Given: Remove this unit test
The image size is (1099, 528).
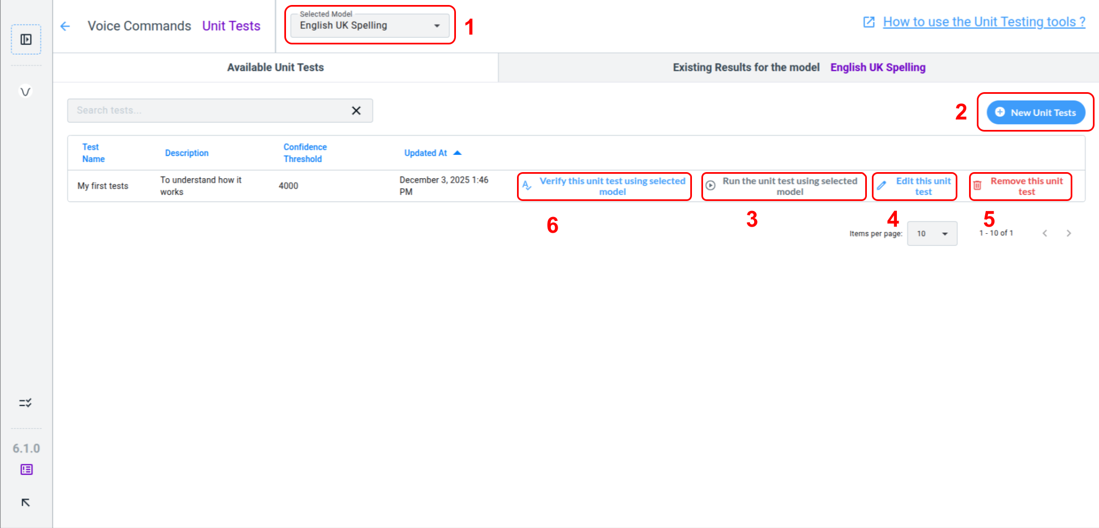Looking at the screenshot, I should click(1020, 187).
